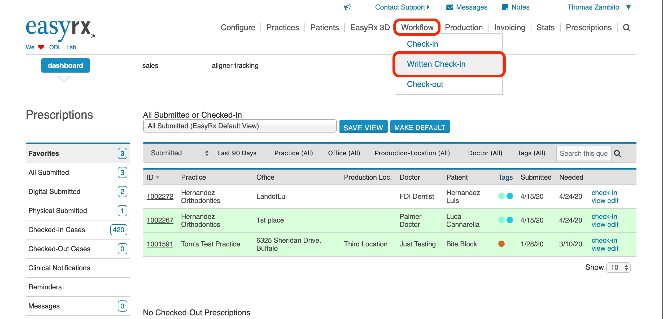663x319 pixels.
Task: Click the megaphone announcements icon
Action: pos(347,7)
